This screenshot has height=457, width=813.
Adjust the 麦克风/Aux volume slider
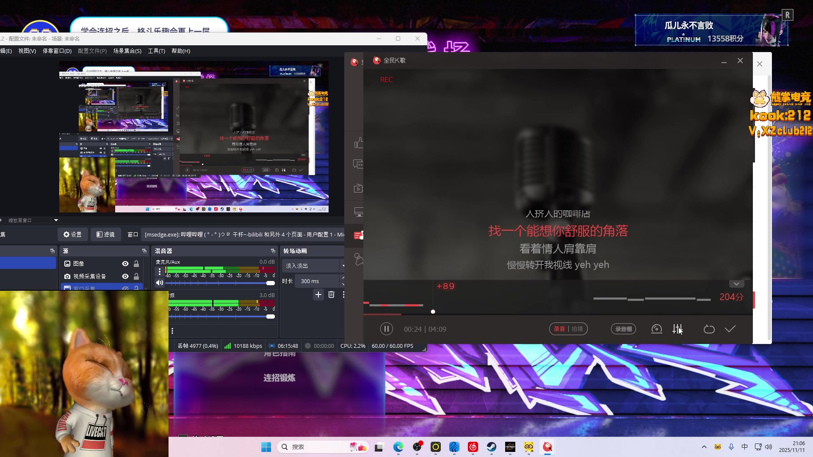(x=270, y=283)
